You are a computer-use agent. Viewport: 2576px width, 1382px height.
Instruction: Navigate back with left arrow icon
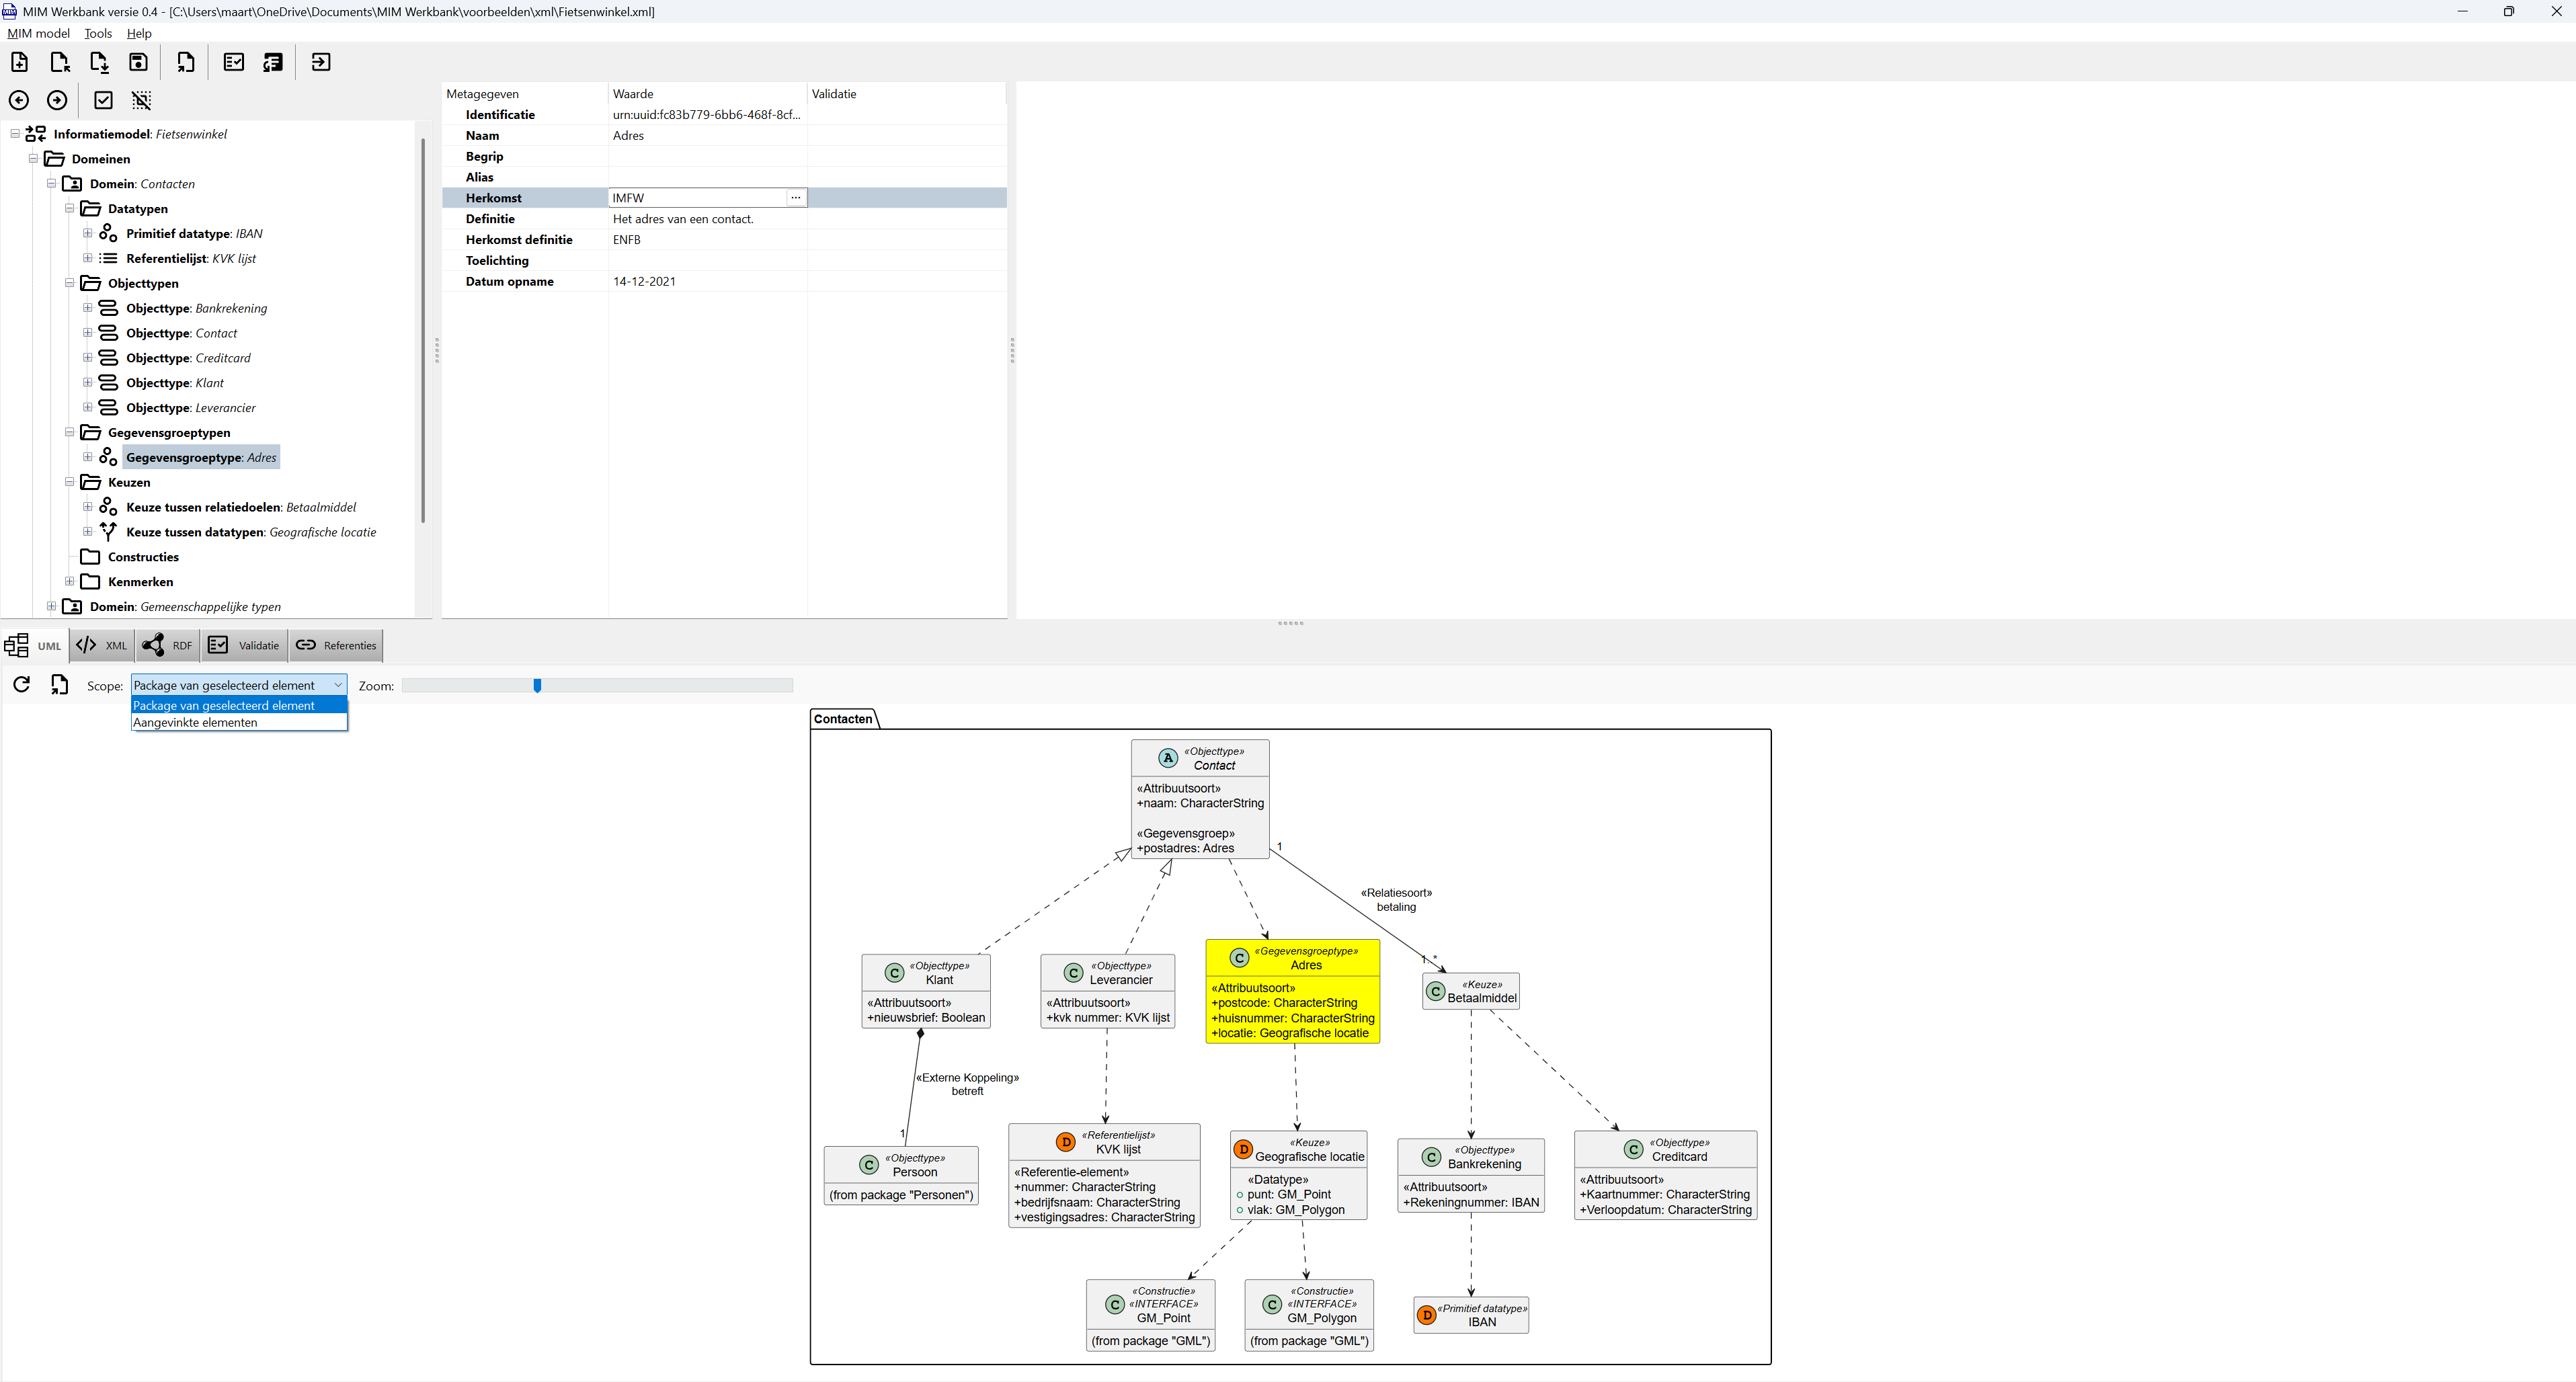point(19,100)
